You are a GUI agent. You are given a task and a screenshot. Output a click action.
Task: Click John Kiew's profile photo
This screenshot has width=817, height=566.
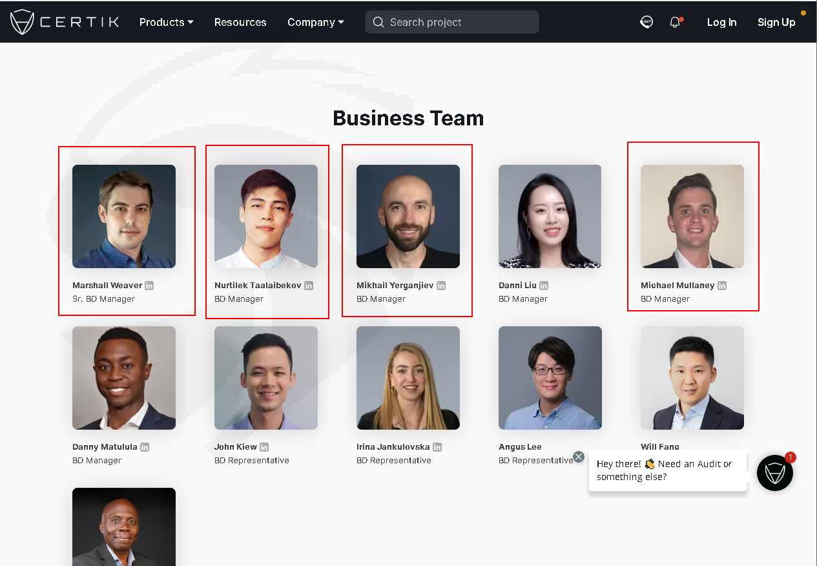(x=266, y=378)
